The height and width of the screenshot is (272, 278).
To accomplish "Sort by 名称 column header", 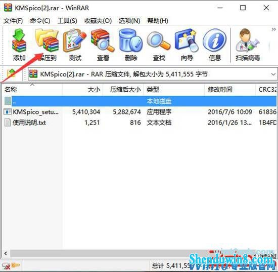I will (32, 89).
